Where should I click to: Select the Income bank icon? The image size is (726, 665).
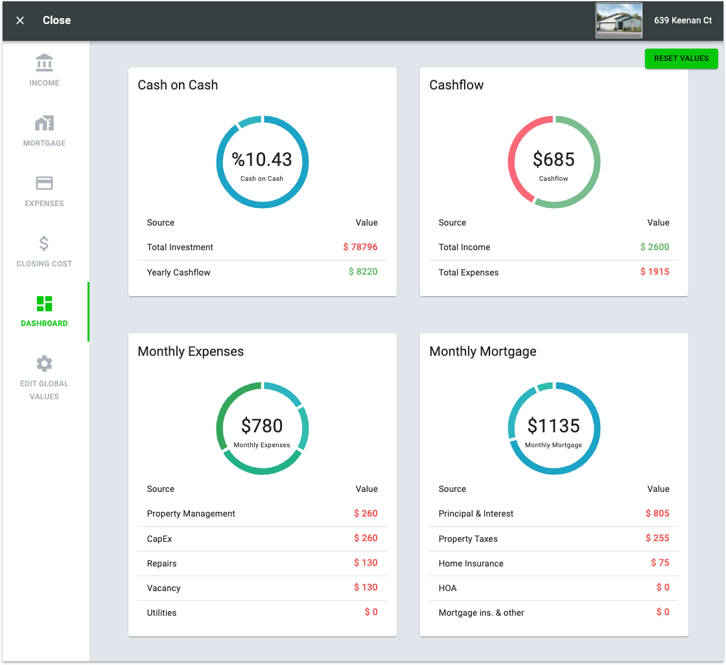point(45,63)
